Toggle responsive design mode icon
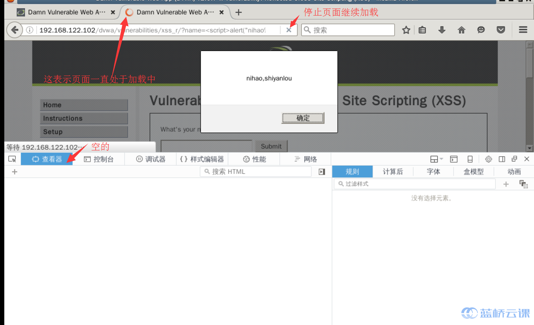Image resolution: width=534 pixels, height=325 pixels. click(470, 159)
